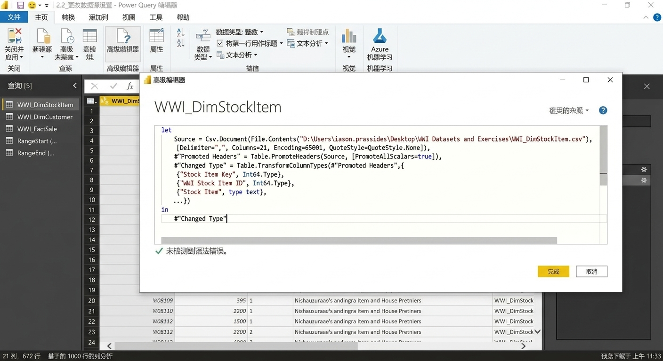Screen dimensions: 663x361
Task: Switch to the View tab
Action: (129, 17)
